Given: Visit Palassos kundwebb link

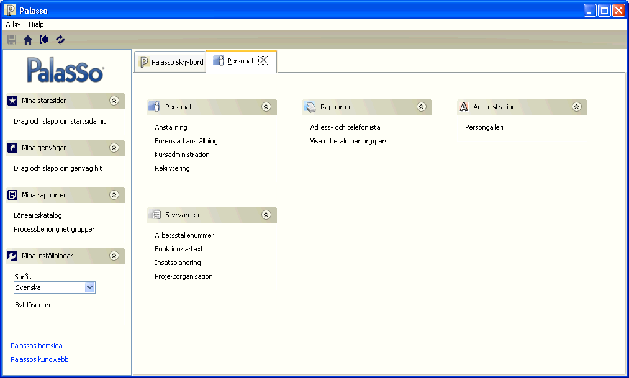Looking at the screenshot, I should (40, 359).
